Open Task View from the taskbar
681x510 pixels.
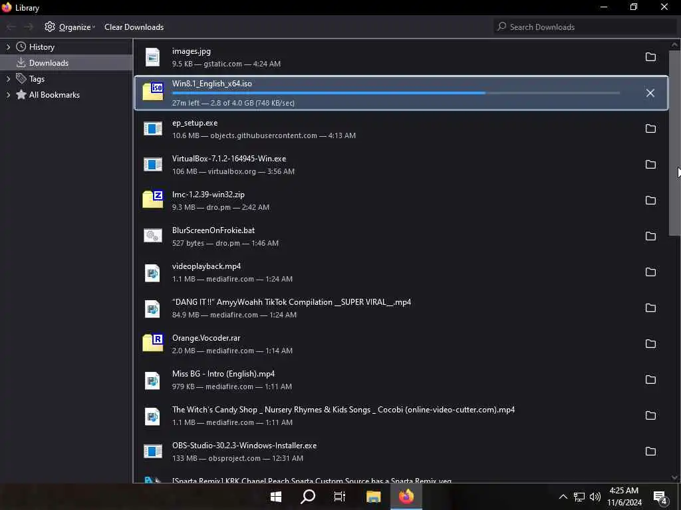tap(340, 497)
